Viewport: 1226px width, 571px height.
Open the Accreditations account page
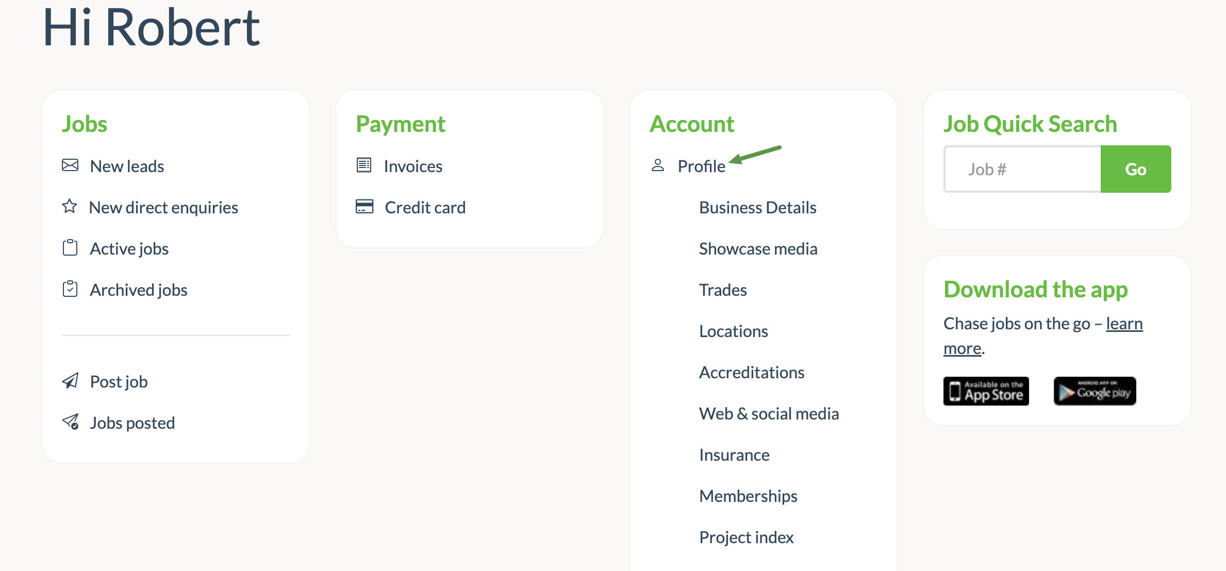tap(752, 373)
